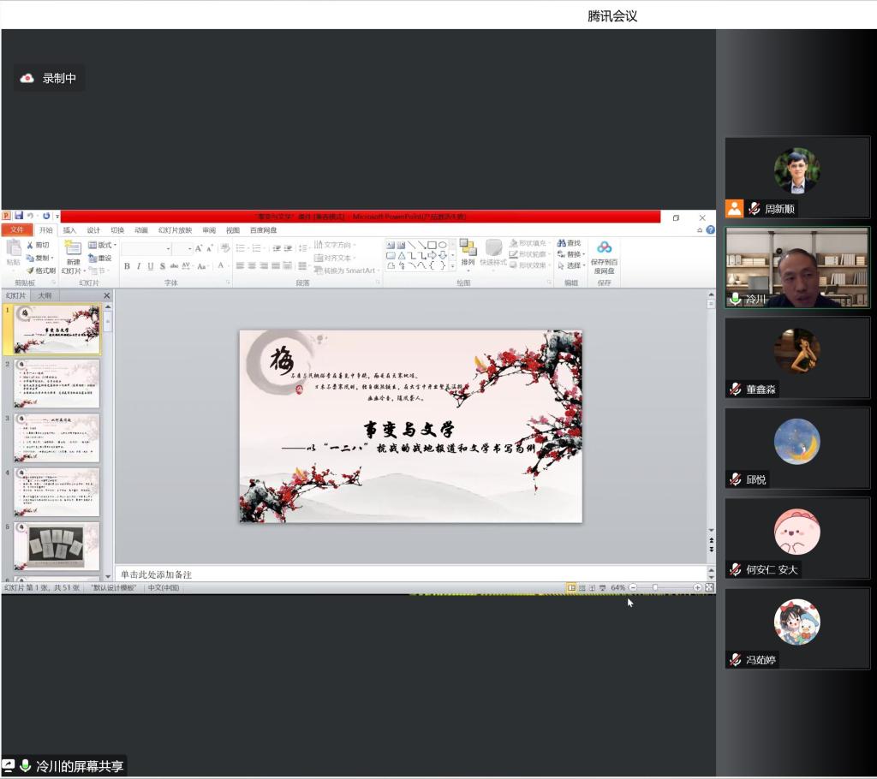Click the Save to Baidu Netdisk icon
The height and width of the screenshot is (779, 877).
pos(605,248)
